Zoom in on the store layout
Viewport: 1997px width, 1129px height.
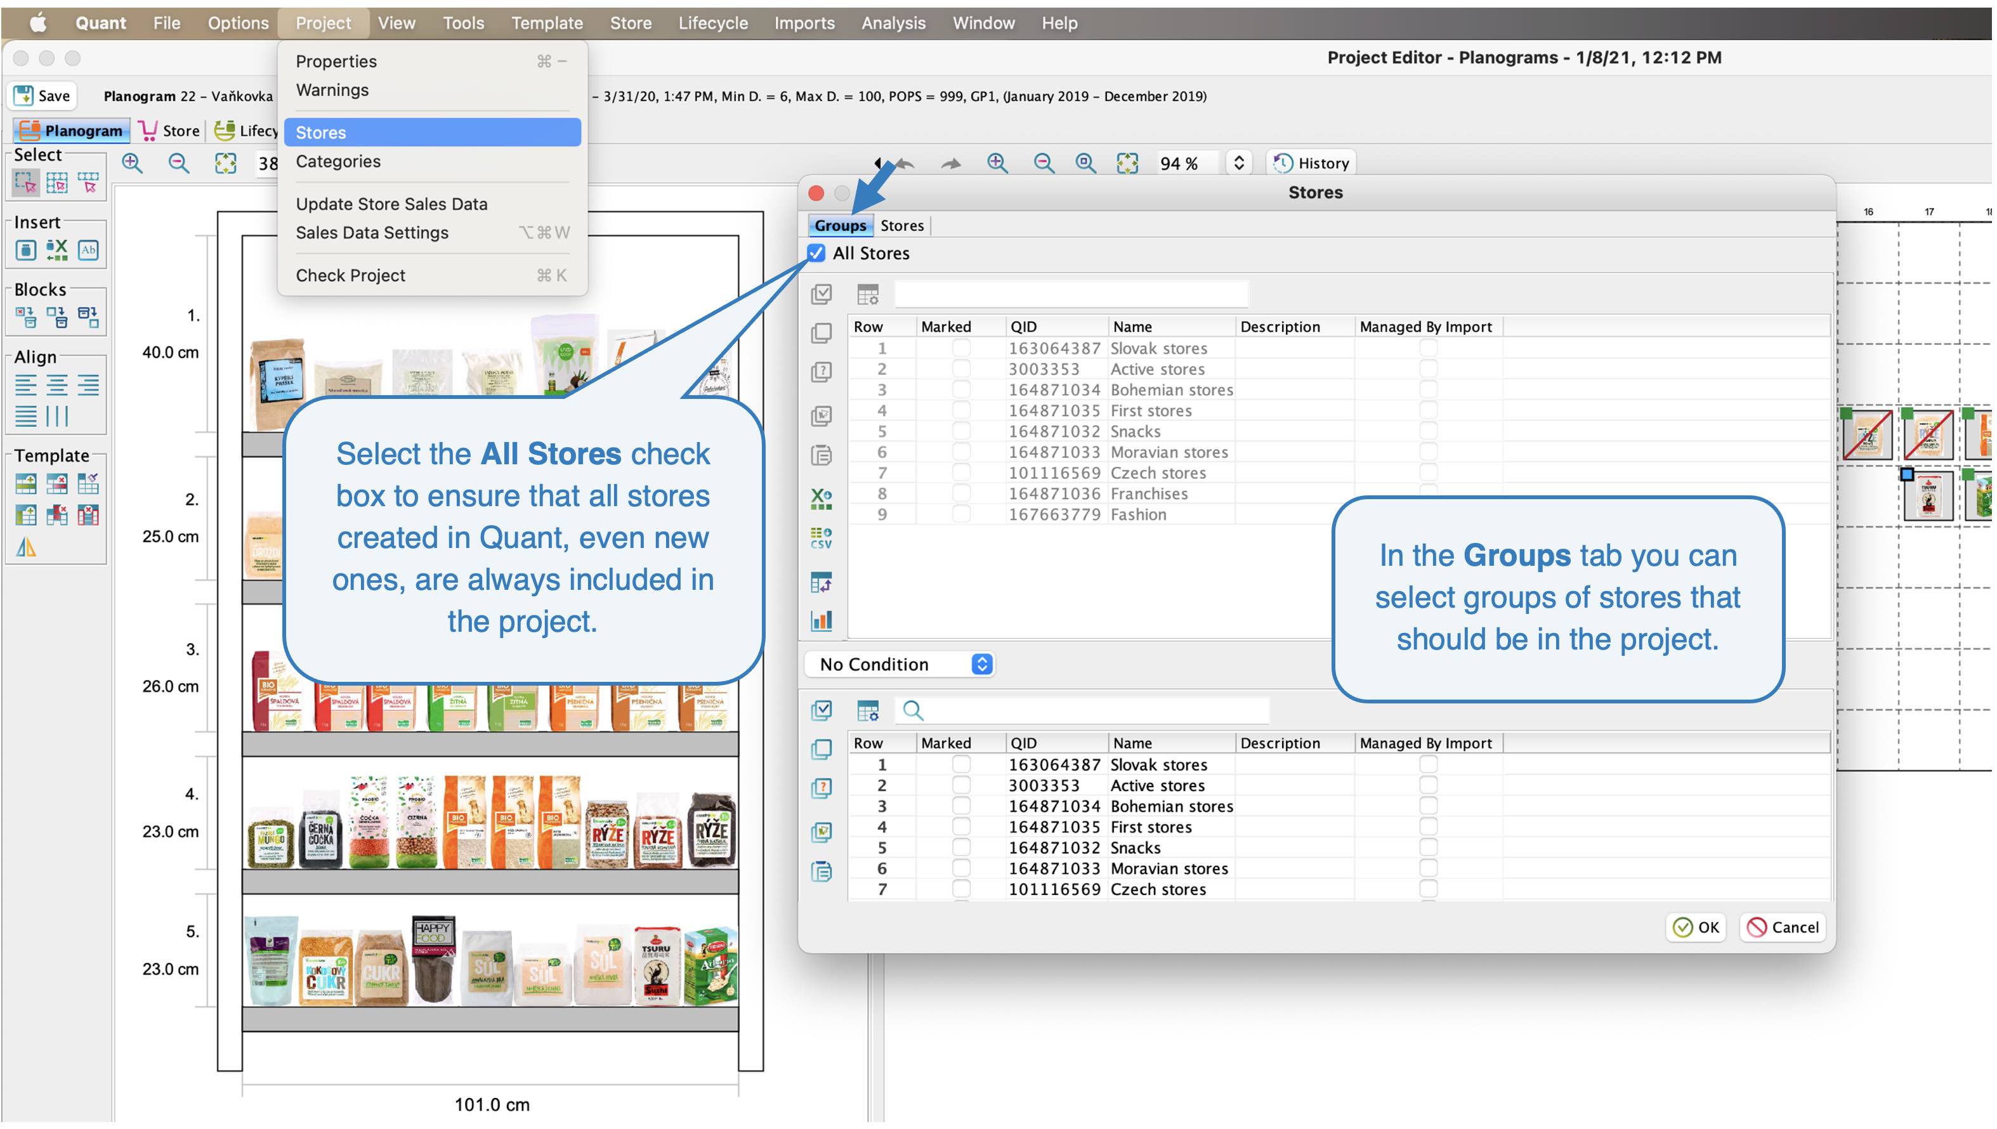[997, 163]
